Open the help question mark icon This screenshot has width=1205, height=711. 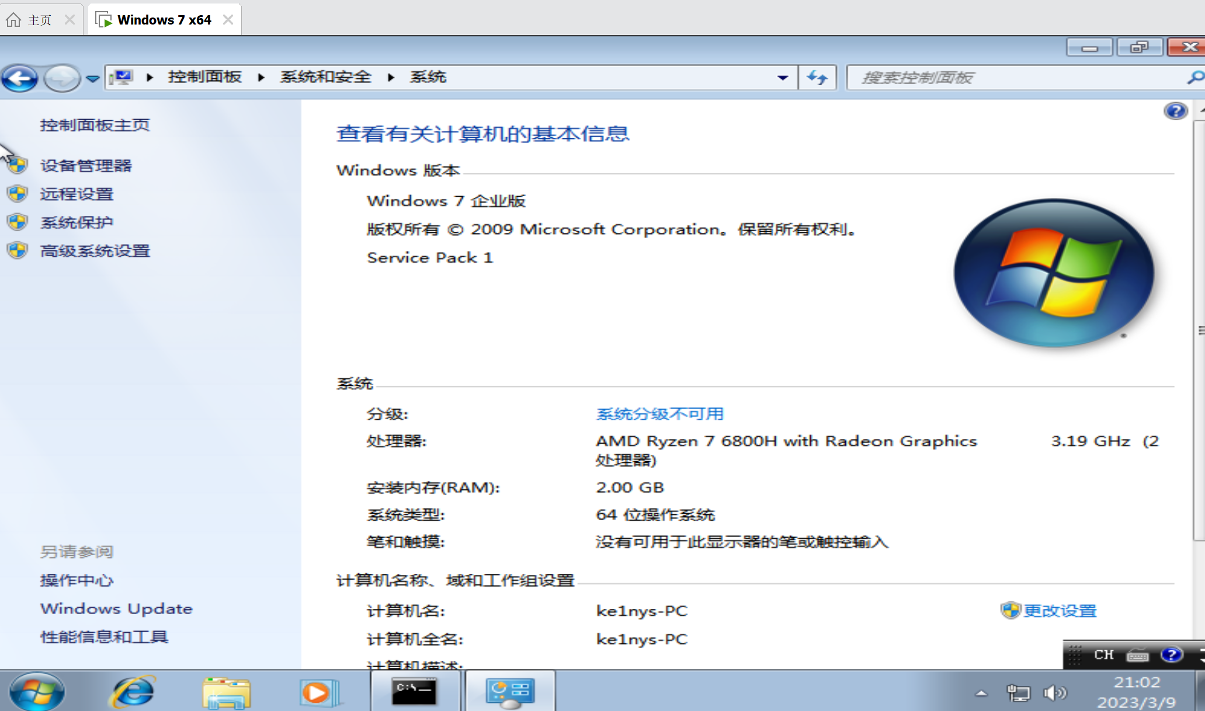point(1175,110)
